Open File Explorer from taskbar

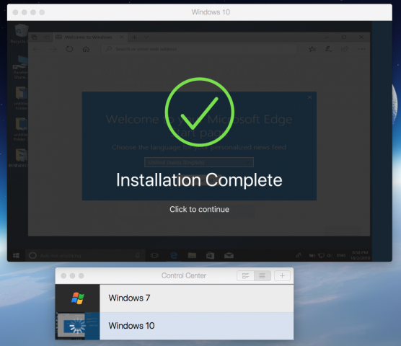[192, 255]
